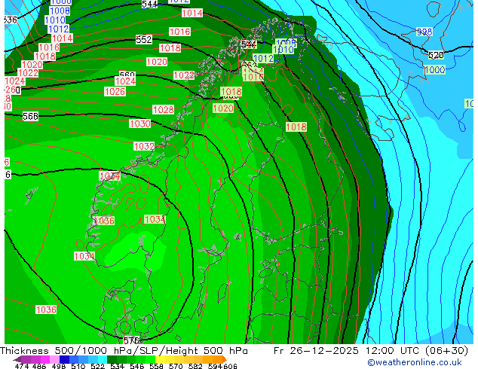Click the black 576 contour label at bottom
The height and width of the screenshot is (369, 478).
click(133, 340)
